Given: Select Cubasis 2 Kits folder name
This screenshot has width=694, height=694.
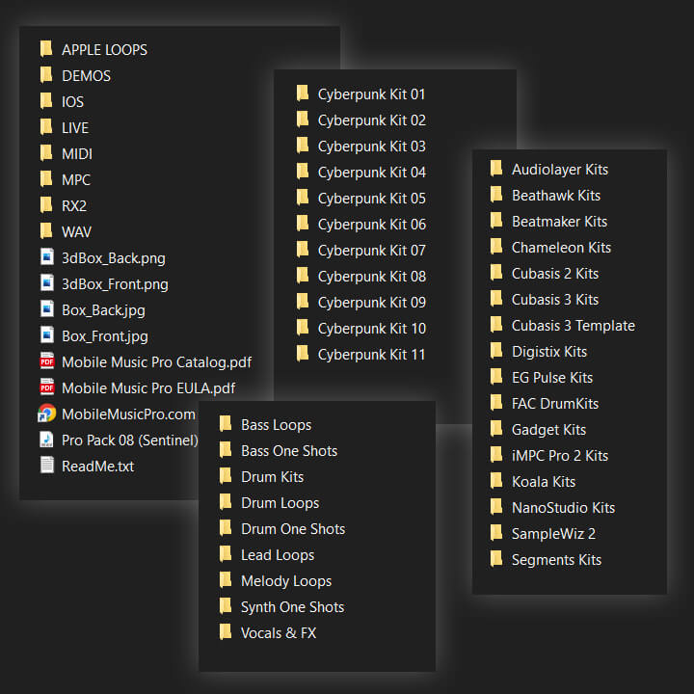Looking at the screenshot, I should [555, 274].
